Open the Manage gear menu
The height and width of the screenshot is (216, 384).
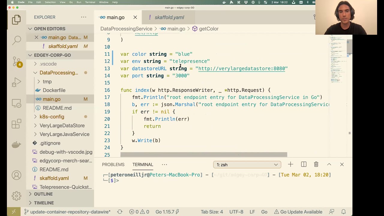16,196
